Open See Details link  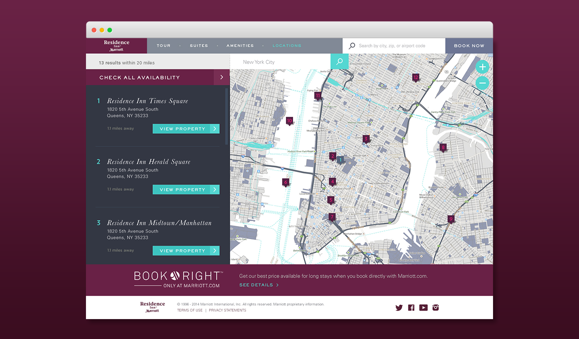pos(259,285)
